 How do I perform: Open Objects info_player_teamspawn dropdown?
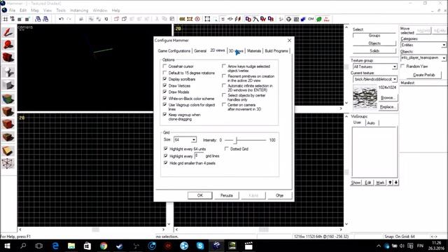[x=444, y=57]
